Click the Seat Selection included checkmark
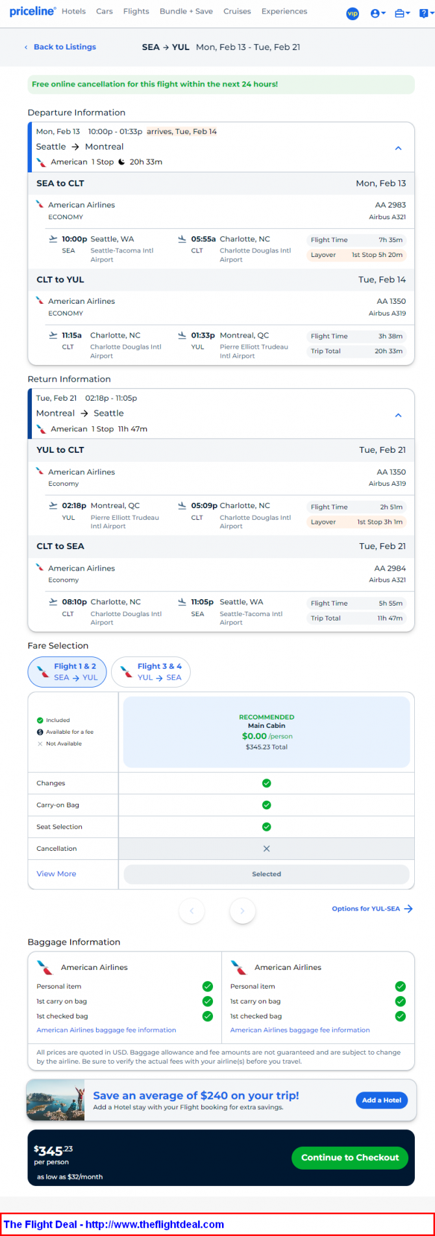This screenshot has height=1236, width=435. click(266, 827)
